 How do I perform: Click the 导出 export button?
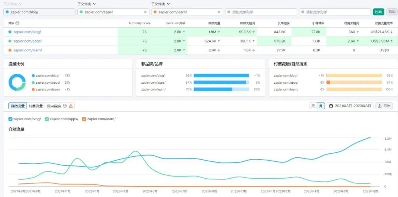tap(384, 106)
